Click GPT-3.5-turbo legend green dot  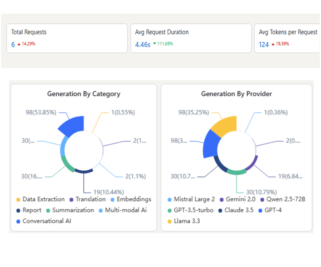pos(169,210)
